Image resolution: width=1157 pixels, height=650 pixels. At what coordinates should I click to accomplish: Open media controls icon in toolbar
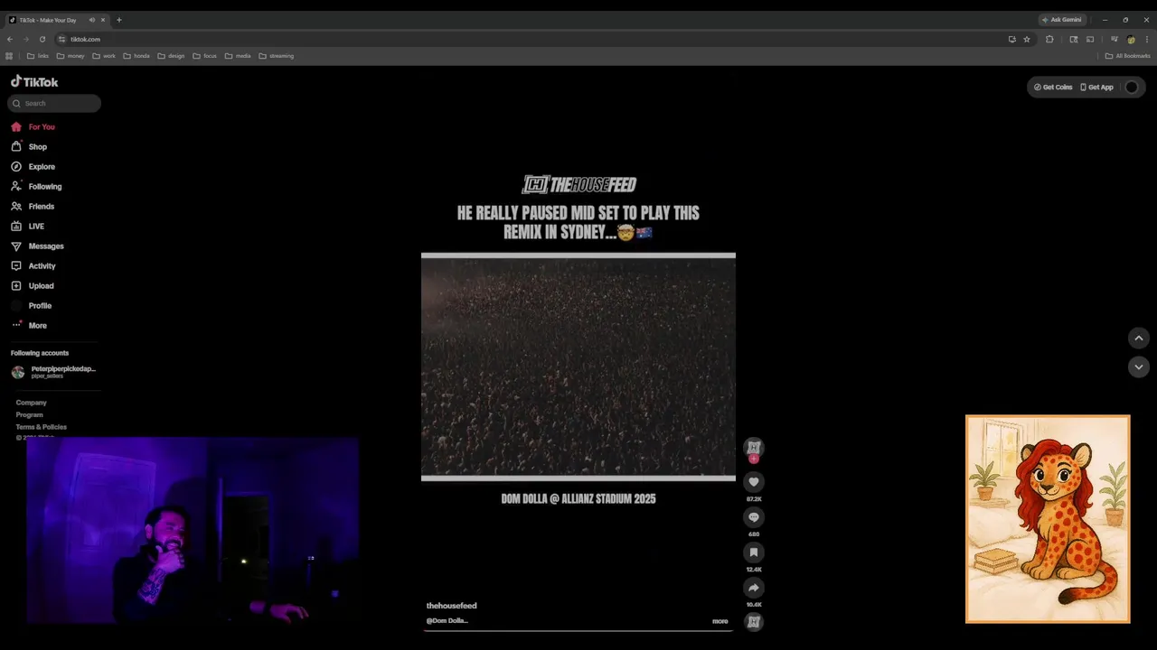pos(1115,39)
